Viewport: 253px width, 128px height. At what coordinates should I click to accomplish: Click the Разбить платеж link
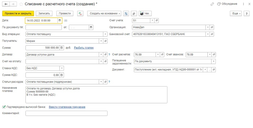pos(84,48)
